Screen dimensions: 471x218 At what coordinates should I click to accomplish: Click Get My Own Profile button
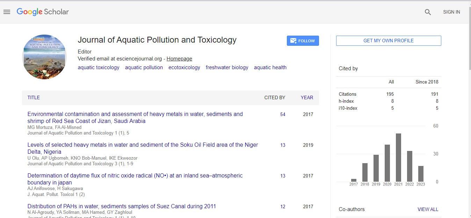(x=388, y=41)
